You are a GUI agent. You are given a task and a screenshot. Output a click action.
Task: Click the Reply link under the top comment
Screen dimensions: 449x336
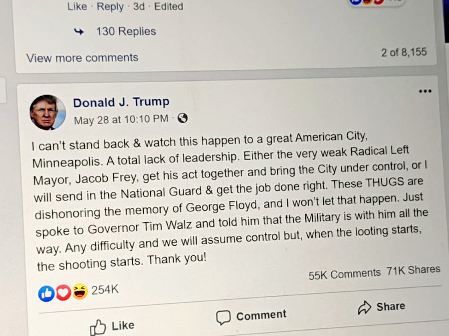click(110, 7)
